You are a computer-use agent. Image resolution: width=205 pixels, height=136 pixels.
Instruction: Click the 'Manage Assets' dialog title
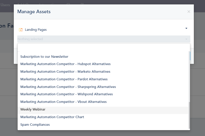click(34, 12)
